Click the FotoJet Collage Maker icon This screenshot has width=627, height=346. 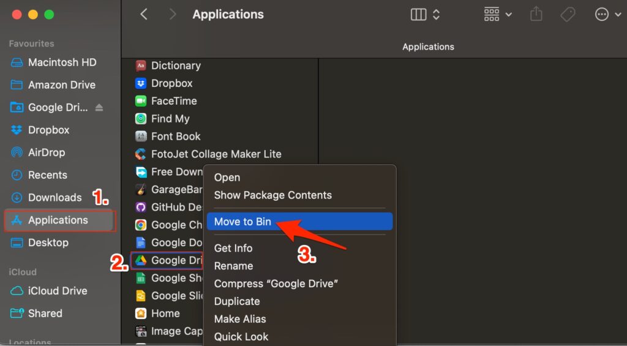coord(141,154)
